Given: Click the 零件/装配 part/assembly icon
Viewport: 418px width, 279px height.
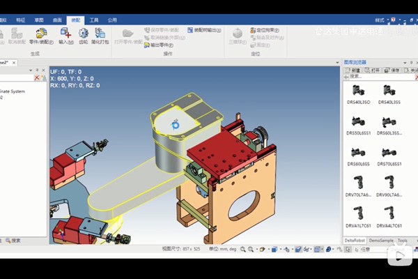Looking at the screenshot, I should point(41,35).
